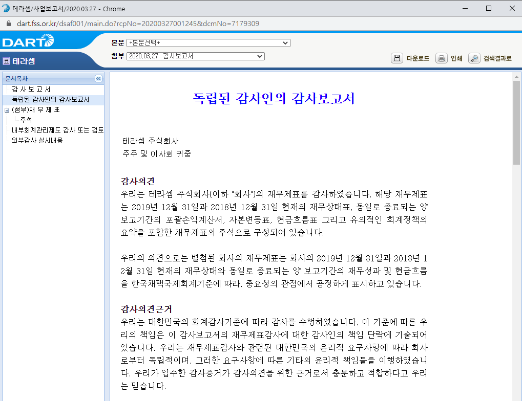This screenshot has width=522, height=401.
Task: Click the 감사의견 heading
Action: (x=137, y=181)
